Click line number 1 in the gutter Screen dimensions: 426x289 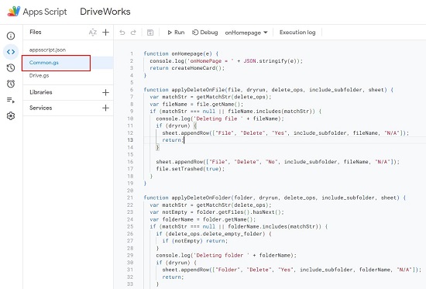tap(132, 53)
